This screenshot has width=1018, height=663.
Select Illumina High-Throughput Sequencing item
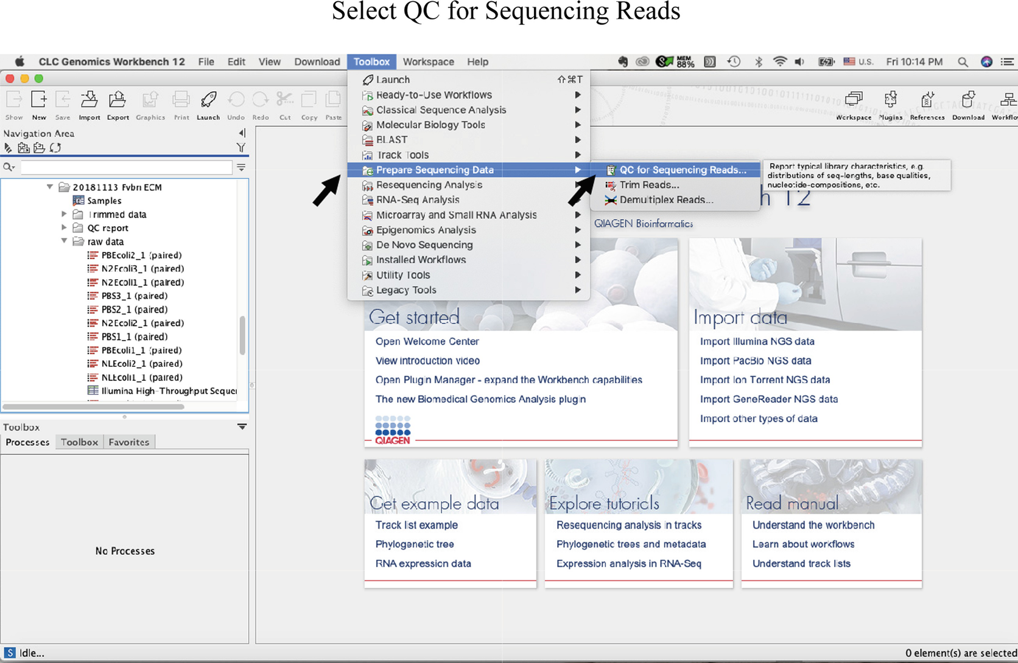tap(162, 391)
